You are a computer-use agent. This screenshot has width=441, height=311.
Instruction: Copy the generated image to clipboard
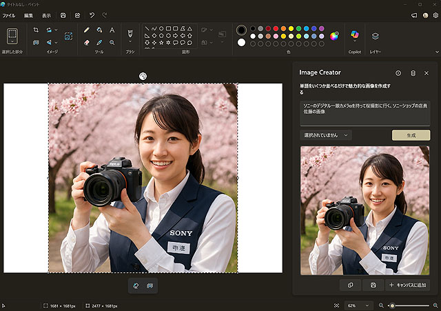click(x=351, y=285)
